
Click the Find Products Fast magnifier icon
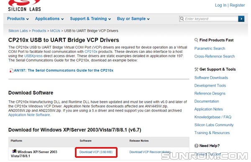coord(196,40)
